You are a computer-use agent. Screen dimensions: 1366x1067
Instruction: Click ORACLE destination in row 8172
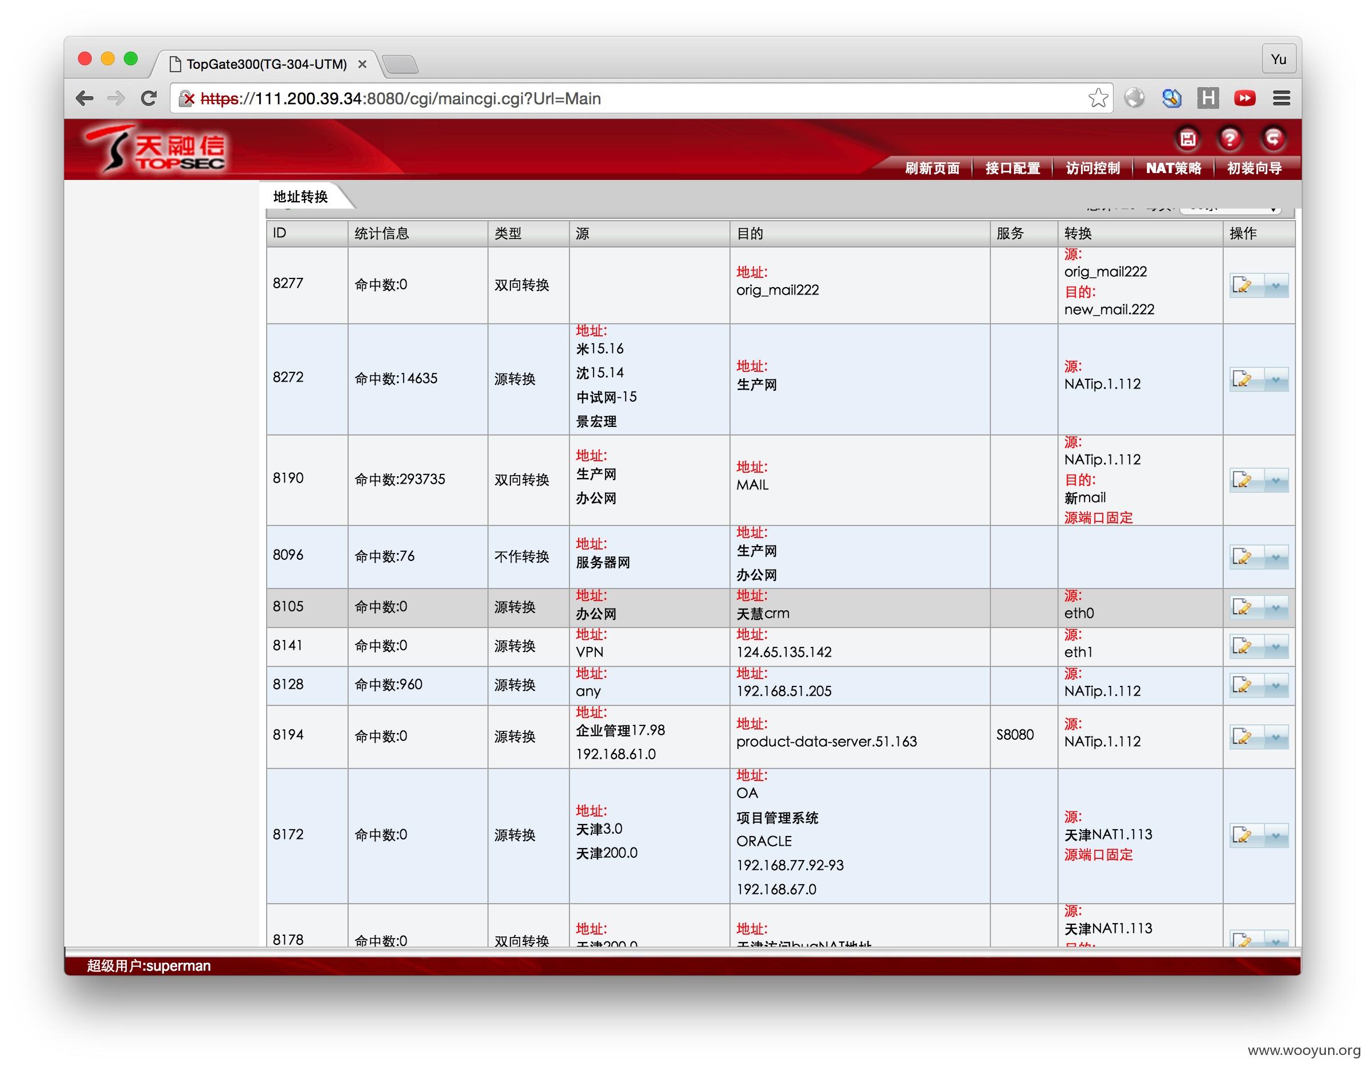[x=764, y=841]
